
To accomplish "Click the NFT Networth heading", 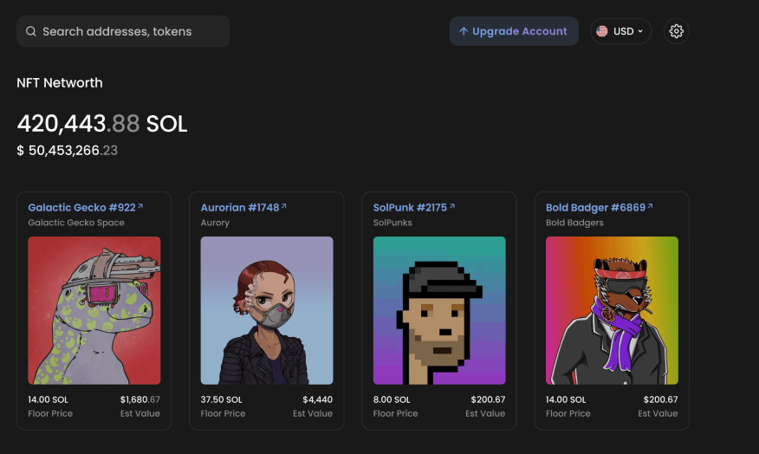I will coord(60,83).
